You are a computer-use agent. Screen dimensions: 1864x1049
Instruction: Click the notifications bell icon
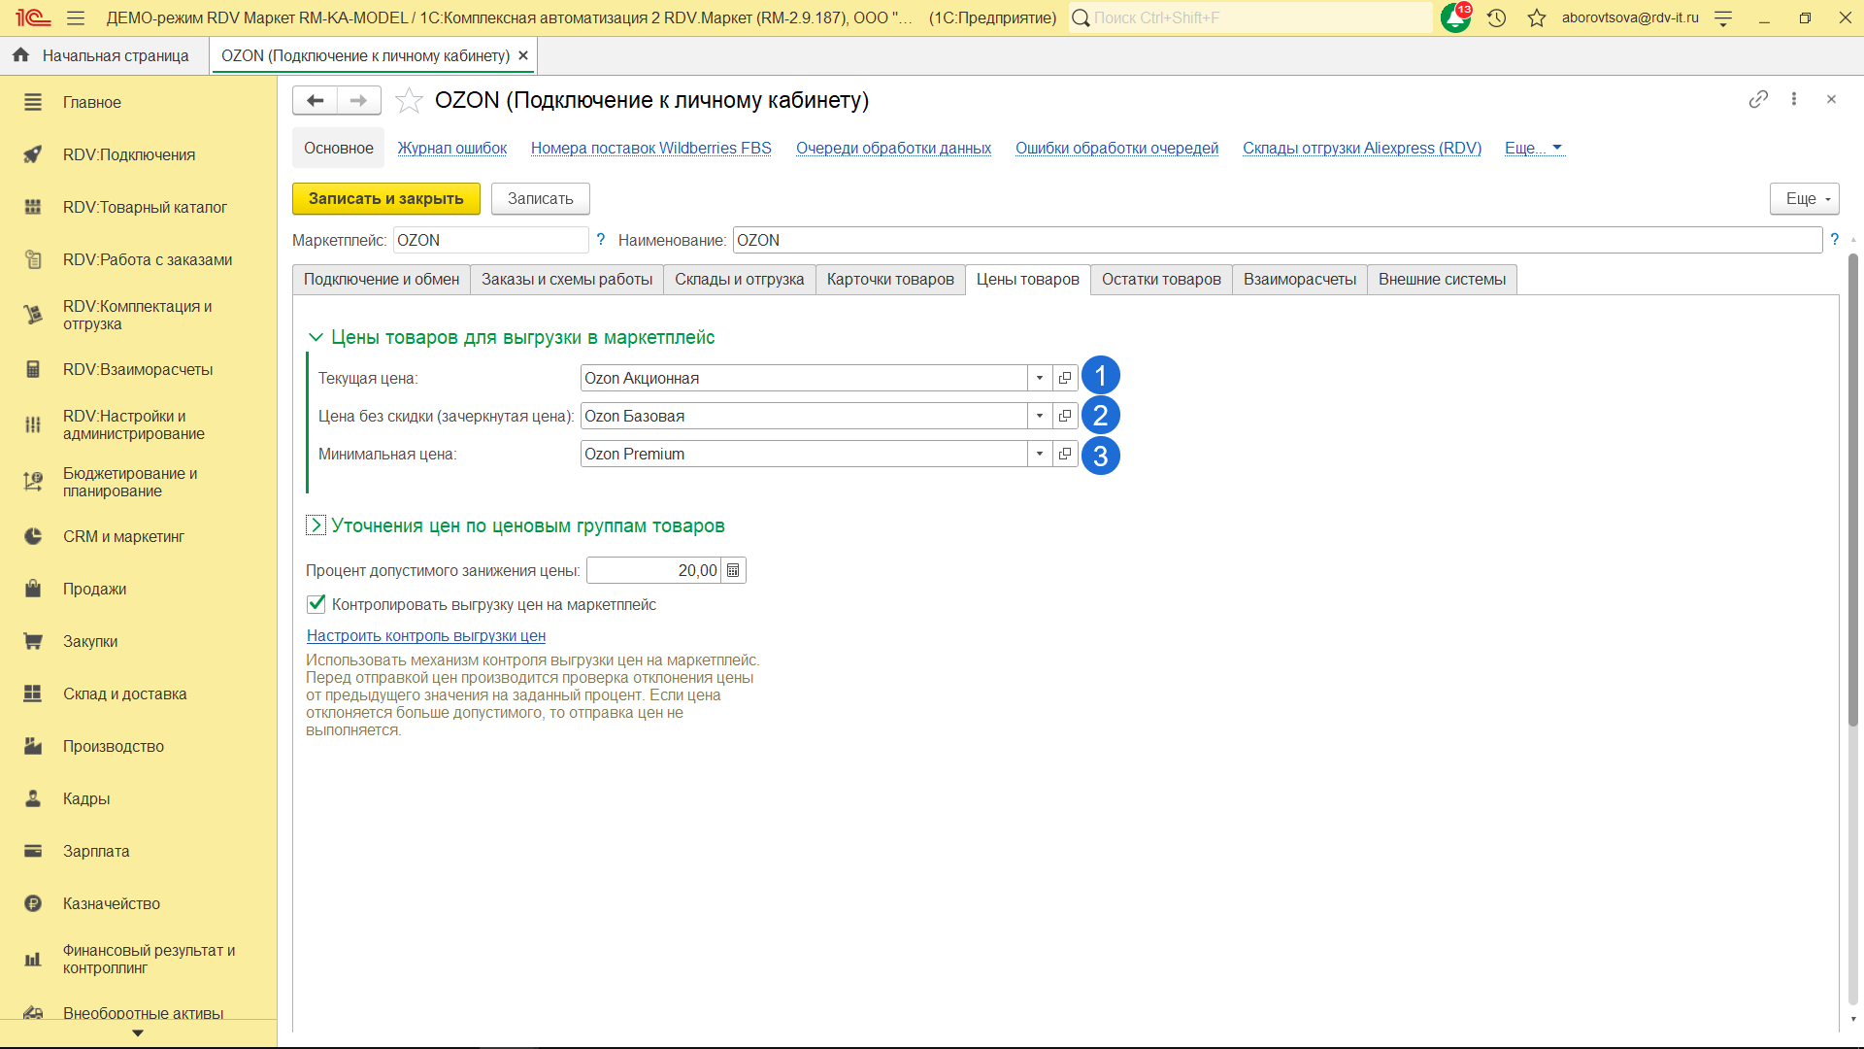(1454, 17)
